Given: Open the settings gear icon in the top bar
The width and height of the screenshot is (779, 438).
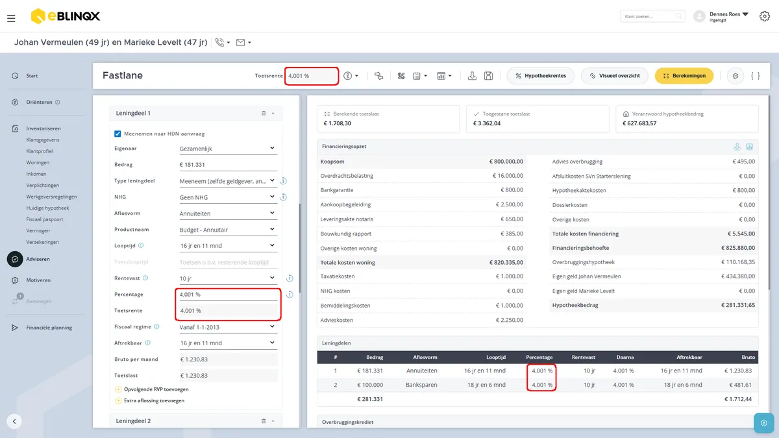Looking at the screenshot, I should click(x=765, y=16).
